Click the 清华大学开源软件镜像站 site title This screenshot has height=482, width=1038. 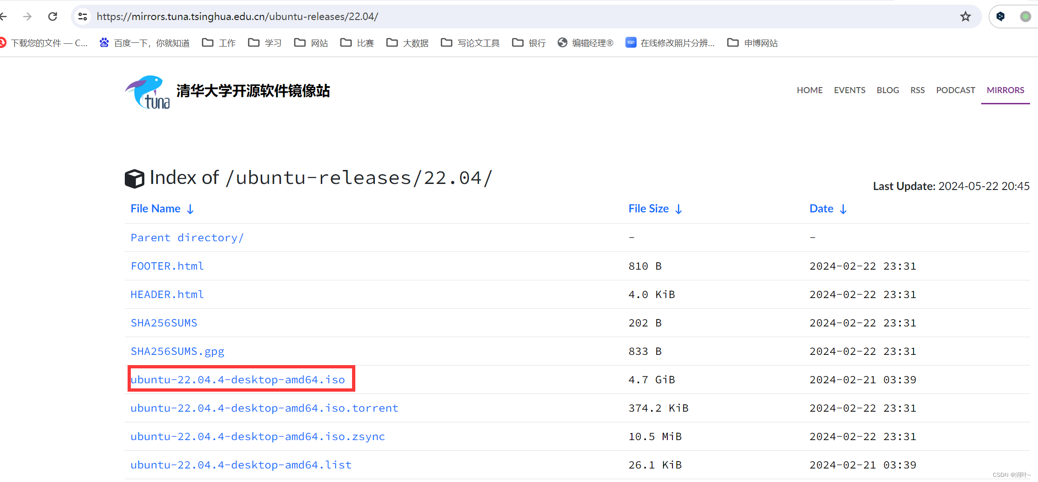pyautogui.click(x=253, y=91)
